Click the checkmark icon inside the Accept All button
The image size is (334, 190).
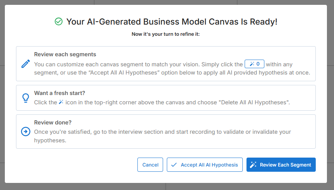point(174,165)
